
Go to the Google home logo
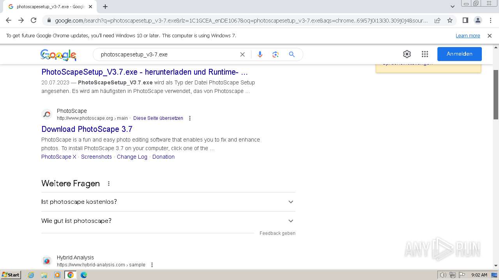[x=58, y=55]
